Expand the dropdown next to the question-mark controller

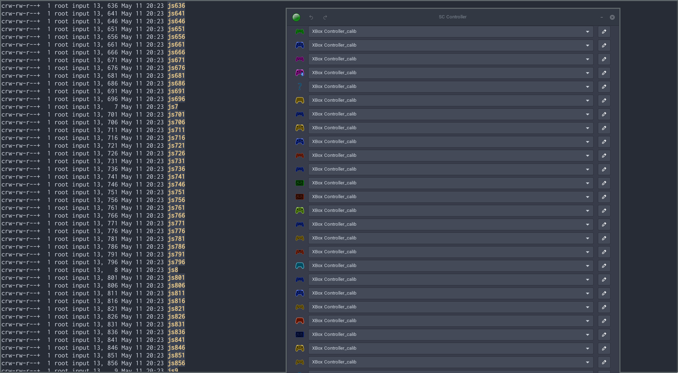pos(587,87)
